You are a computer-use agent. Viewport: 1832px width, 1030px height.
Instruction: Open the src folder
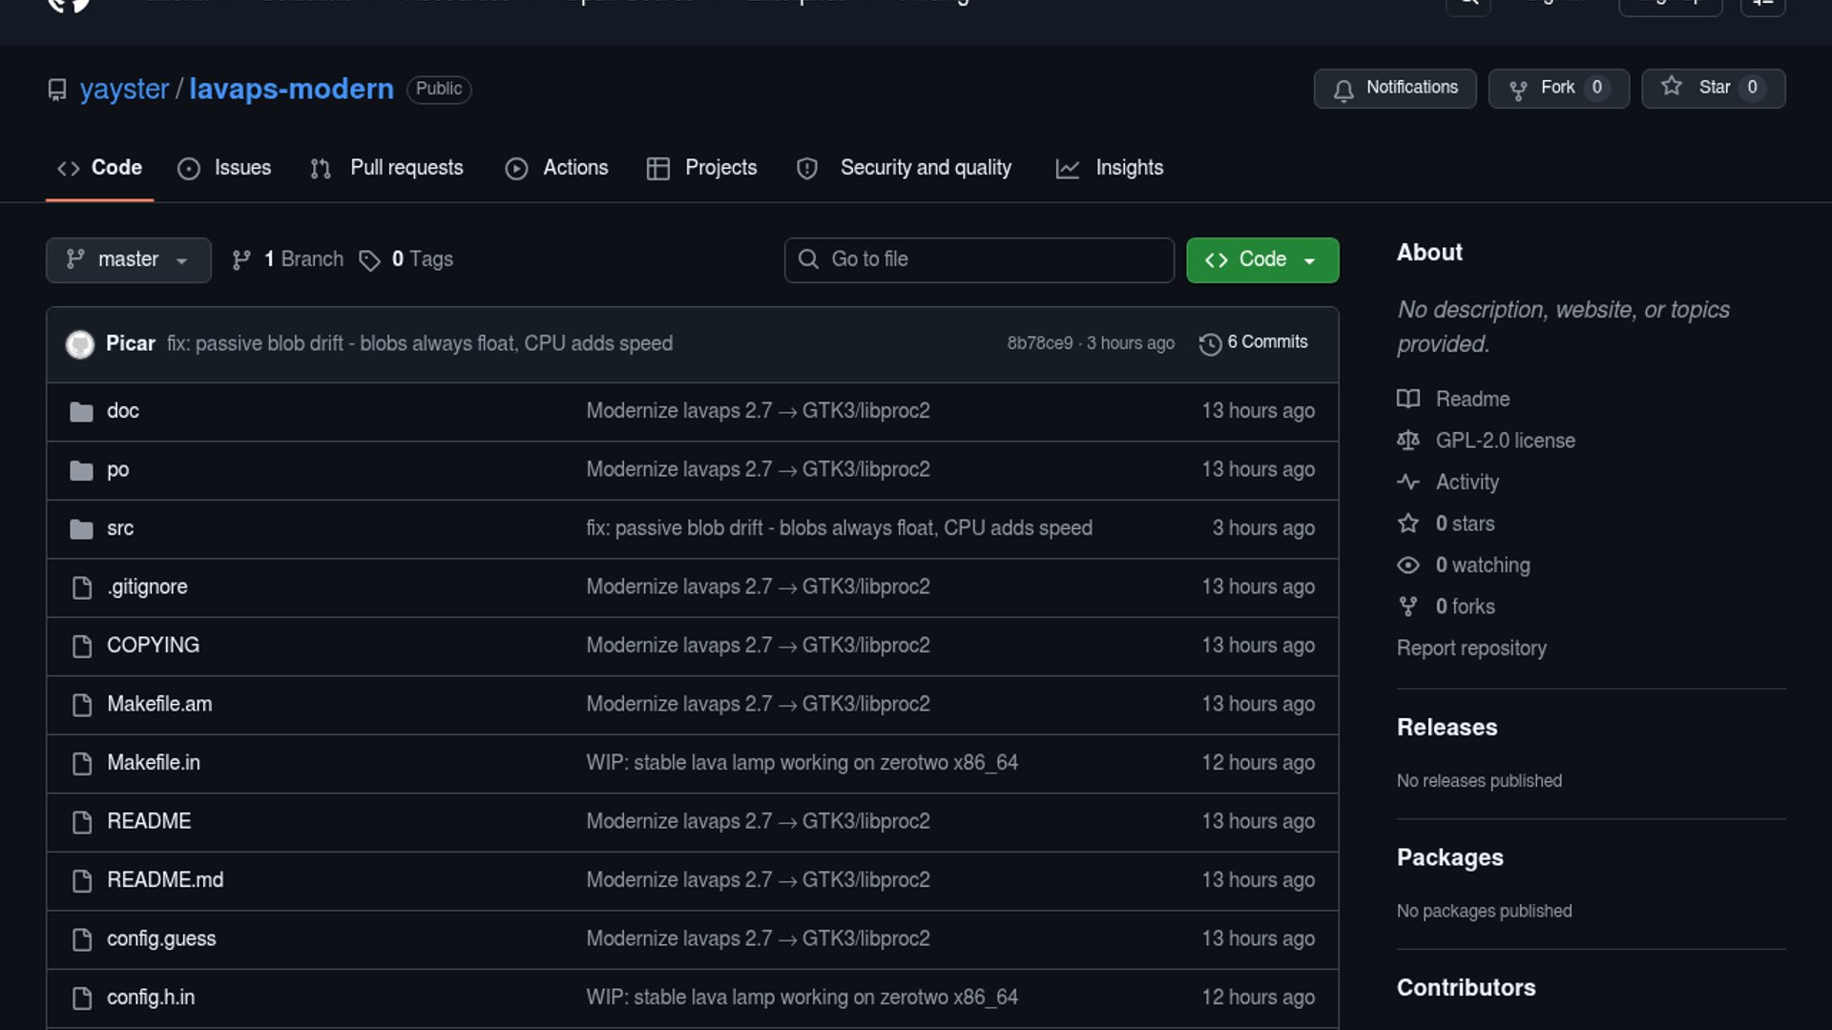[x=120, y=528]
